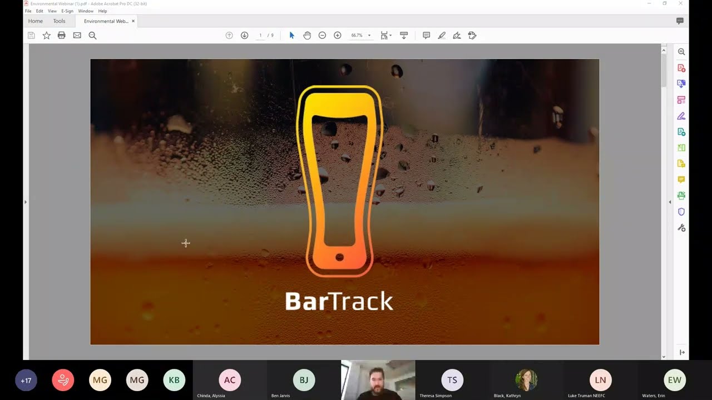Open Compare Files green tool in right panel
The height and width of the screenshot is (400, 712).
point(681,148)
